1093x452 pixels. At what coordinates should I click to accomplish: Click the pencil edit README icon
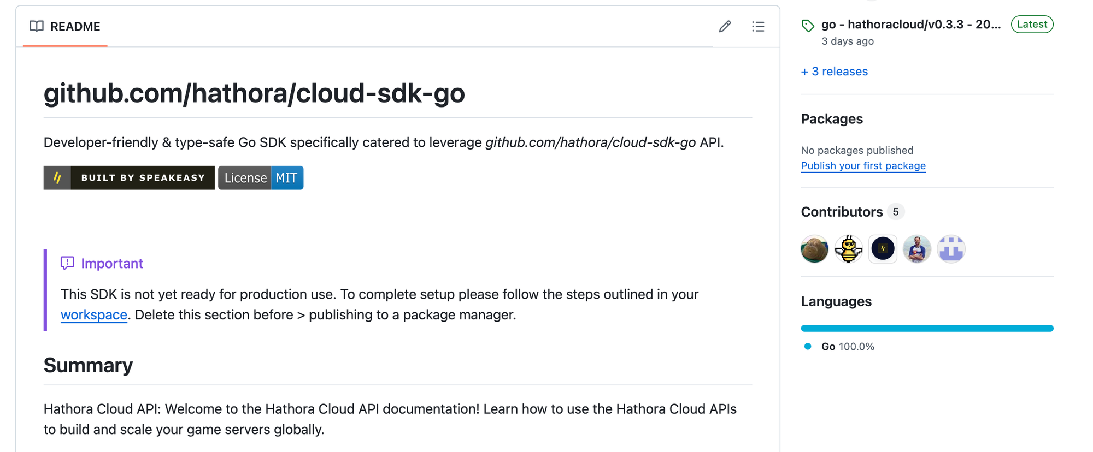[x=725, y=26]
